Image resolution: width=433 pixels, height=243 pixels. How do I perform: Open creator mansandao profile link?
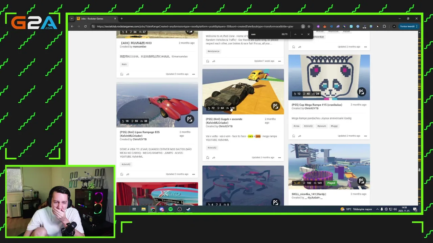(x=139, y=47)
